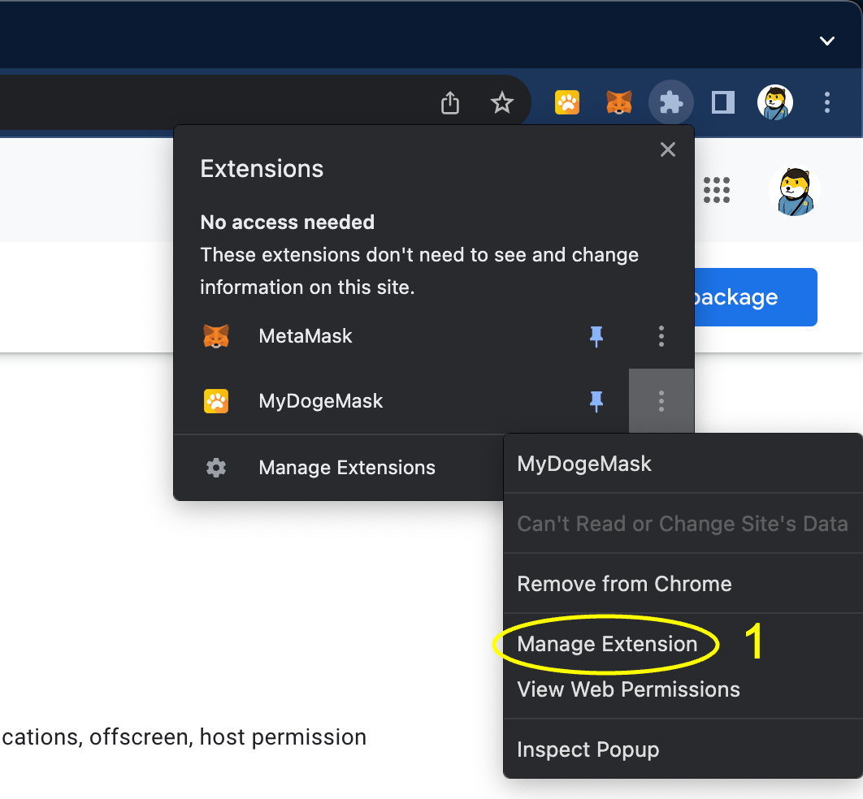Open the Chrome profile avatar in toolbar

pos(775,102)
